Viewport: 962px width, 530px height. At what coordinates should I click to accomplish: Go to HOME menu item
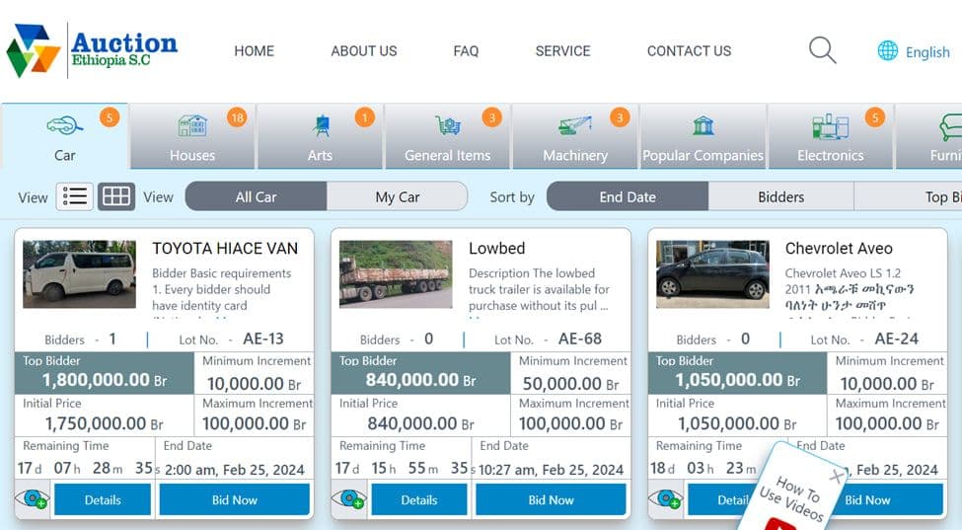[254, 51]
